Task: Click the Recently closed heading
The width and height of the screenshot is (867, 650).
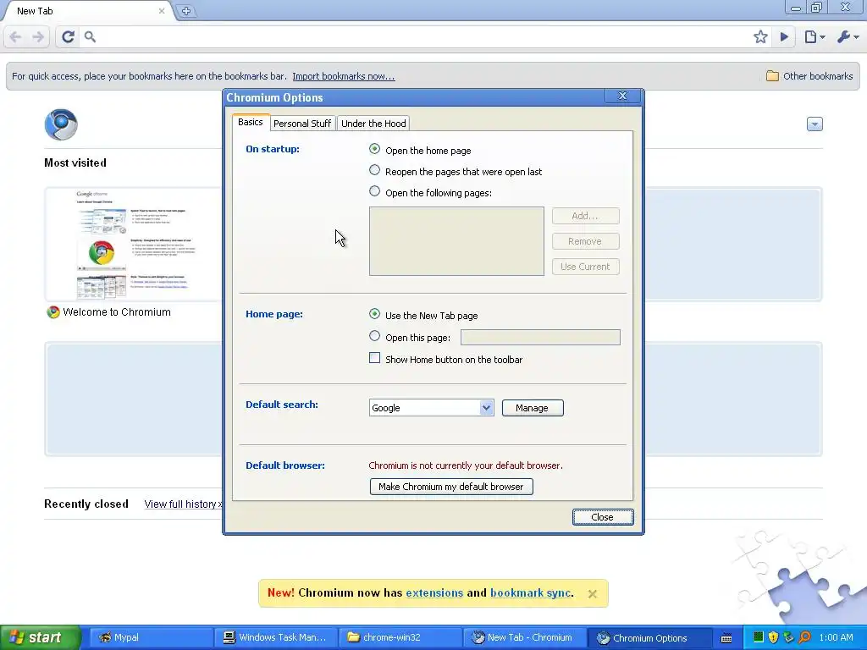Action: (86, 504)
